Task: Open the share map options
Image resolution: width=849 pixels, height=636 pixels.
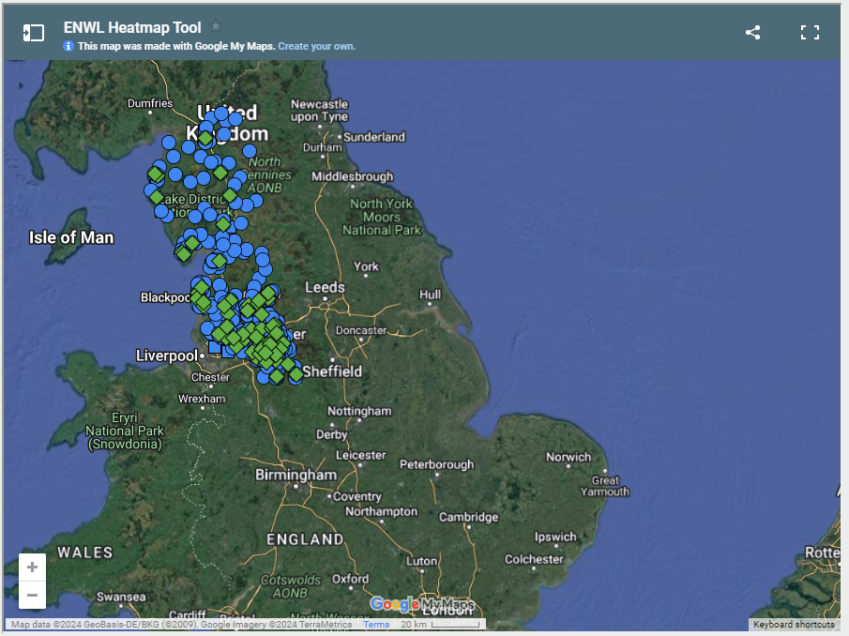Action: 752,33
